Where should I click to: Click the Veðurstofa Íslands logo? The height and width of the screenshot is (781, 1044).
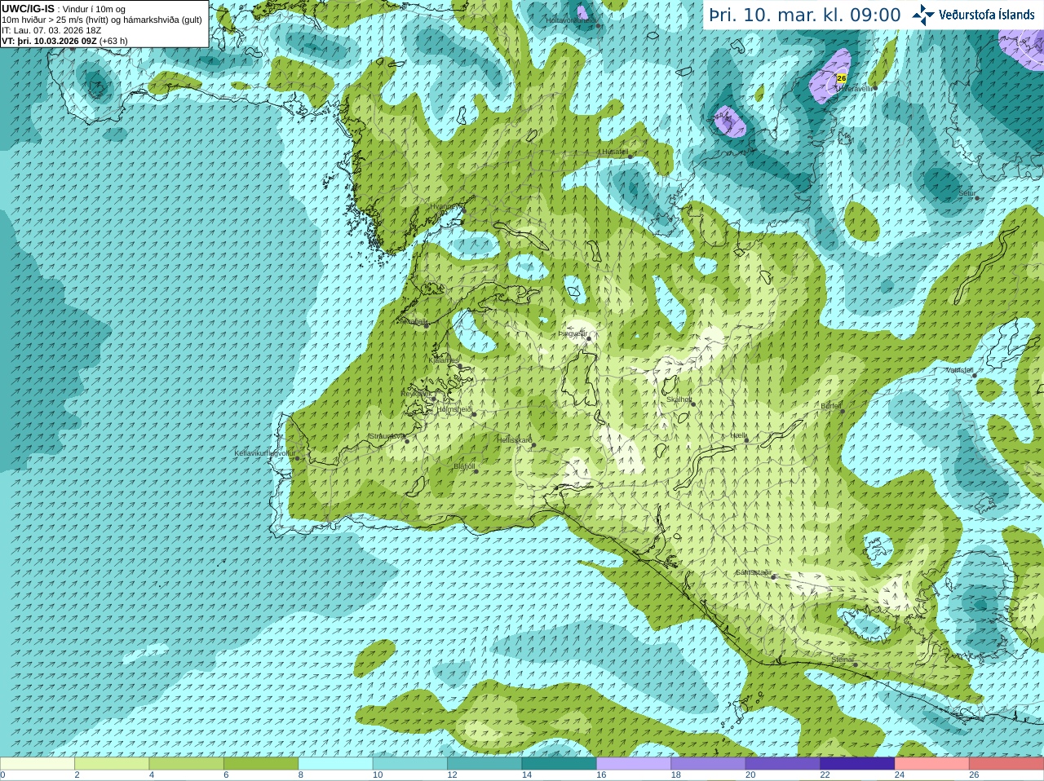click(x=973, y=14)
